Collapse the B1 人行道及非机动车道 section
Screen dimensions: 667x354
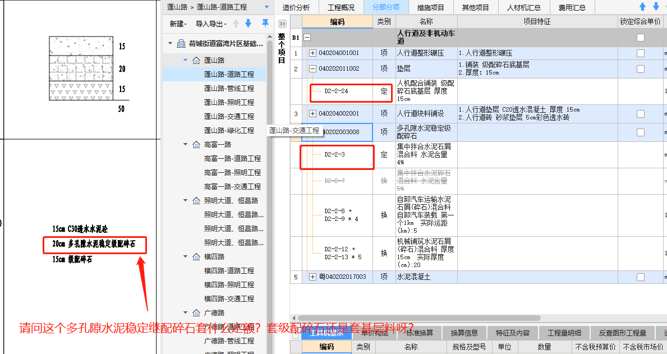pyautogui.click(x=307, y=38)
